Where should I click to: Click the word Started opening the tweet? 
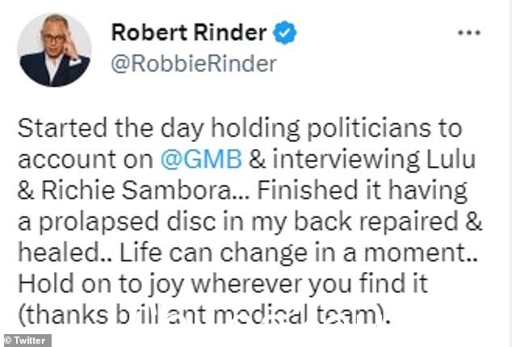coord(62,128)
